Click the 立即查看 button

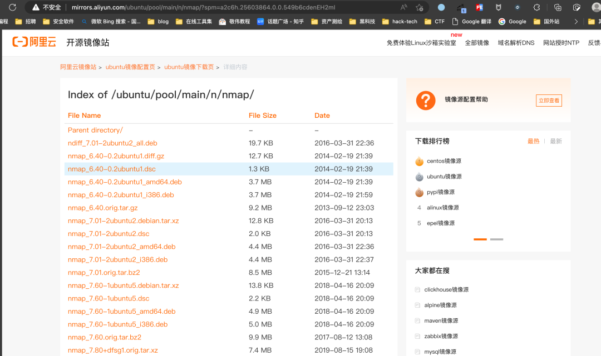click(549, 100)
